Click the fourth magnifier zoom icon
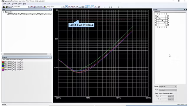The width and height of the screenshot is (189, 106). (74, 7)
